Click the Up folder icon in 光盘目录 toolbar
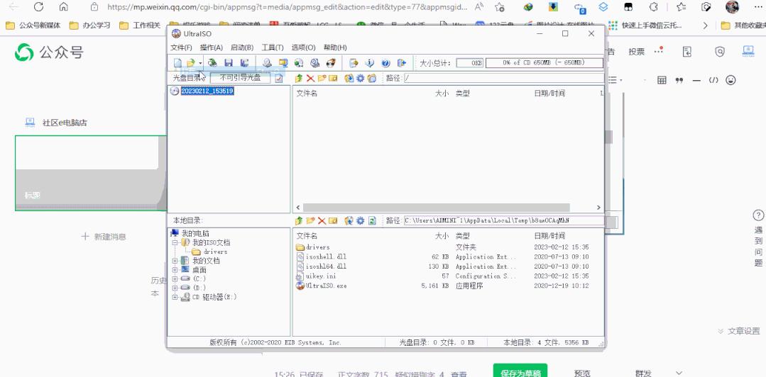The image size is (766, 377). pyautogui.click(x=299, y=78)
